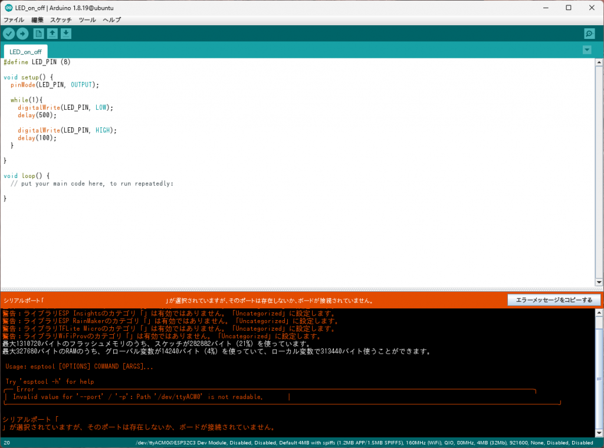Click the Arduino logo in the title bar
This screenshot has width=604, height=448.
pos(8,8)
